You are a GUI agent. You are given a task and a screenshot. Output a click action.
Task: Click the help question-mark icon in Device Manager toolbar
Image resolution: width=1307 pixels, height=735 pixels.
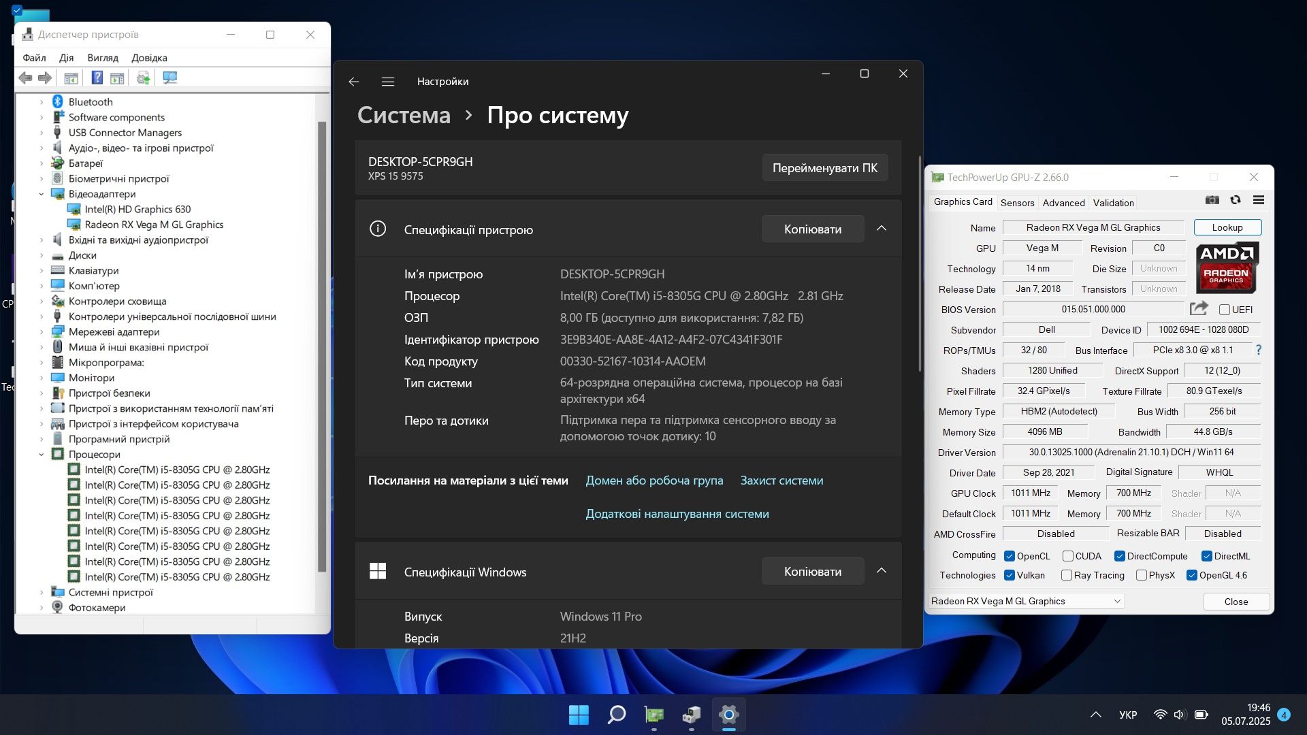pos(97,78)
